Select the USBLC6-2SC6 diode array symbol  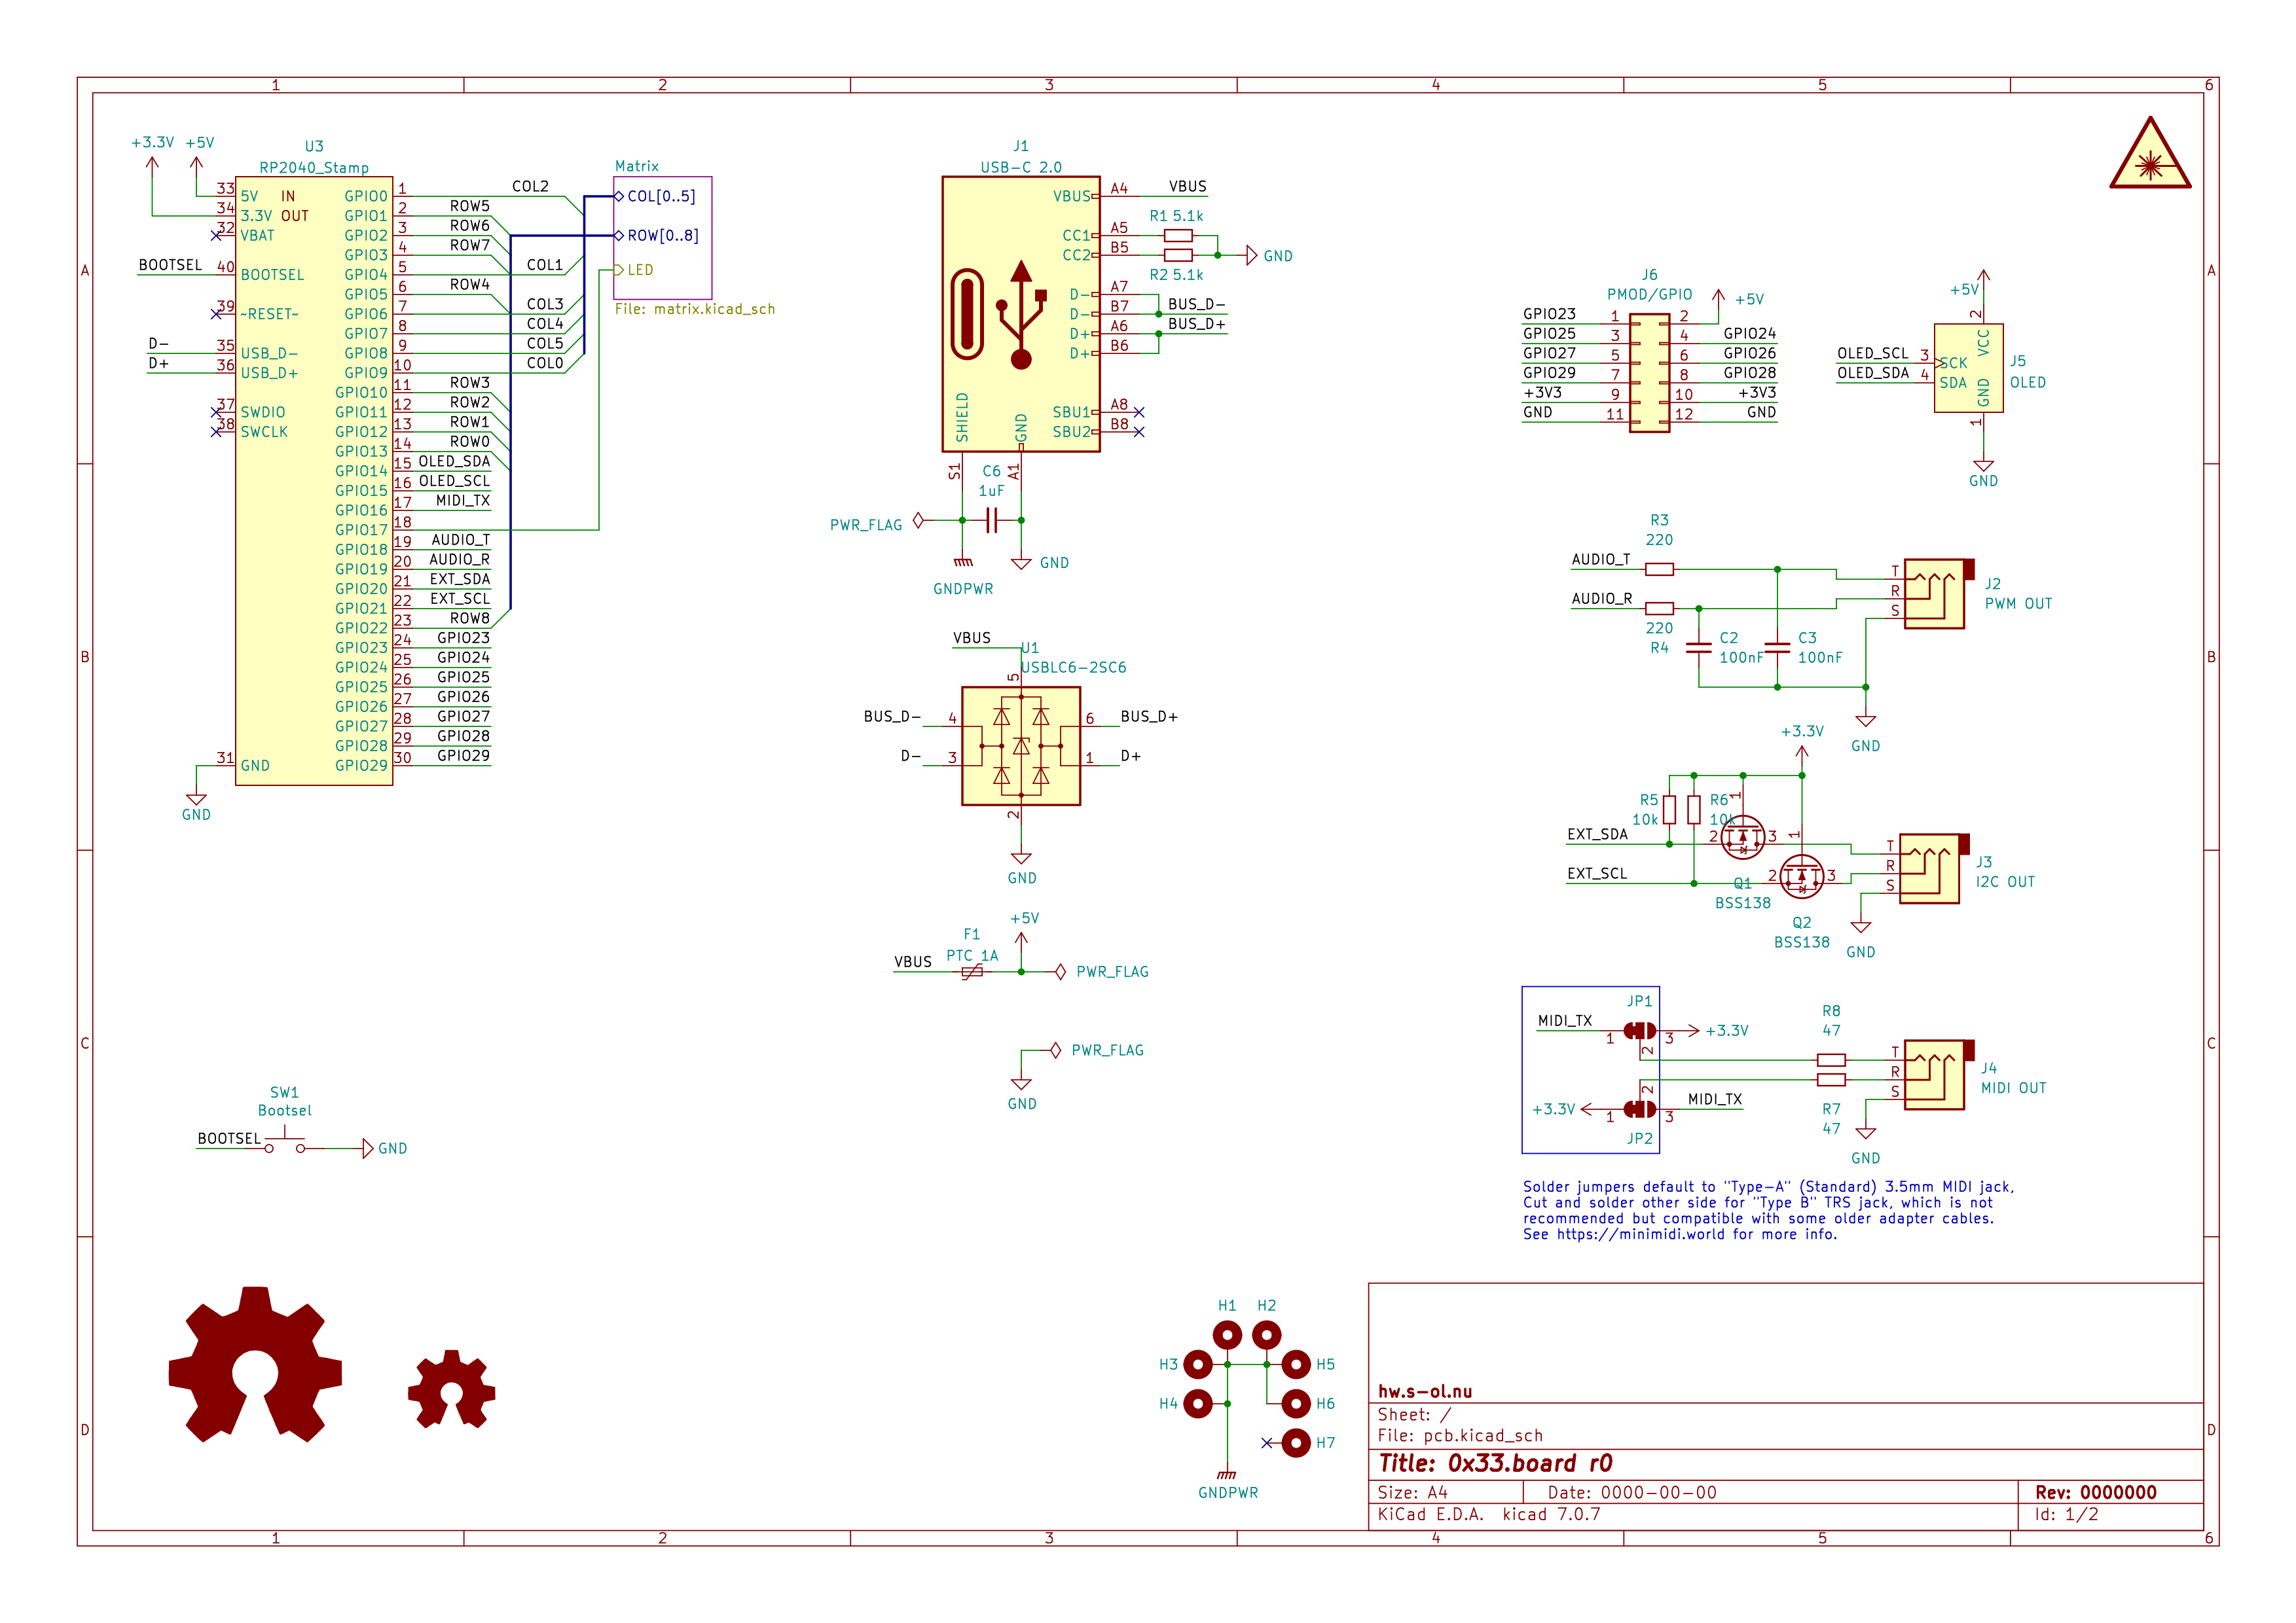[1020, 745]
